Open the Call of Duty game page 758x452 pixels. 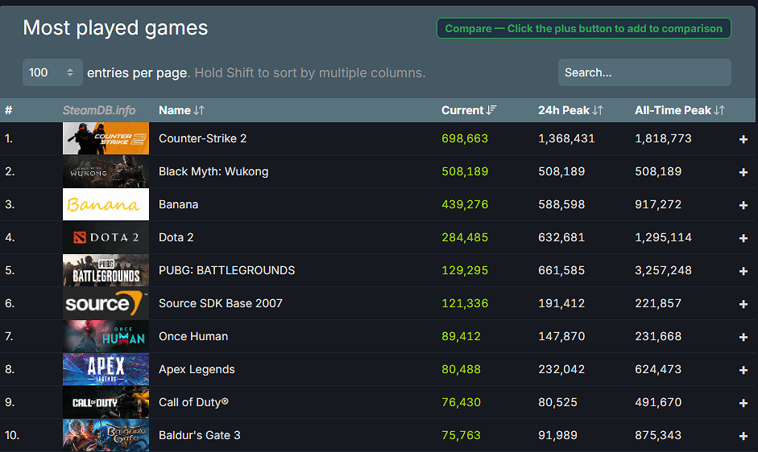(x=193, y=402)
